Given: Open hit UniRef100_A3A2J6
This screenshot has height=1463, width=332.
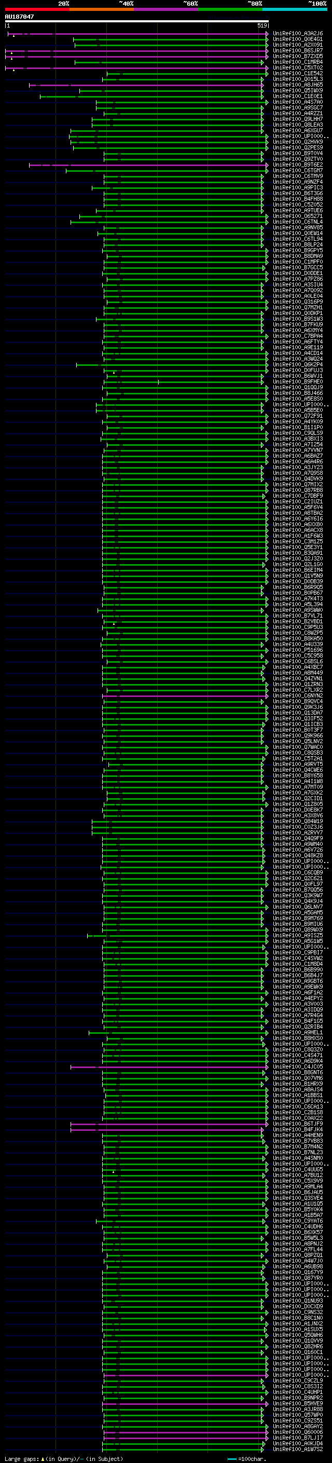Looking at the screenshot, I should (297, 34).
